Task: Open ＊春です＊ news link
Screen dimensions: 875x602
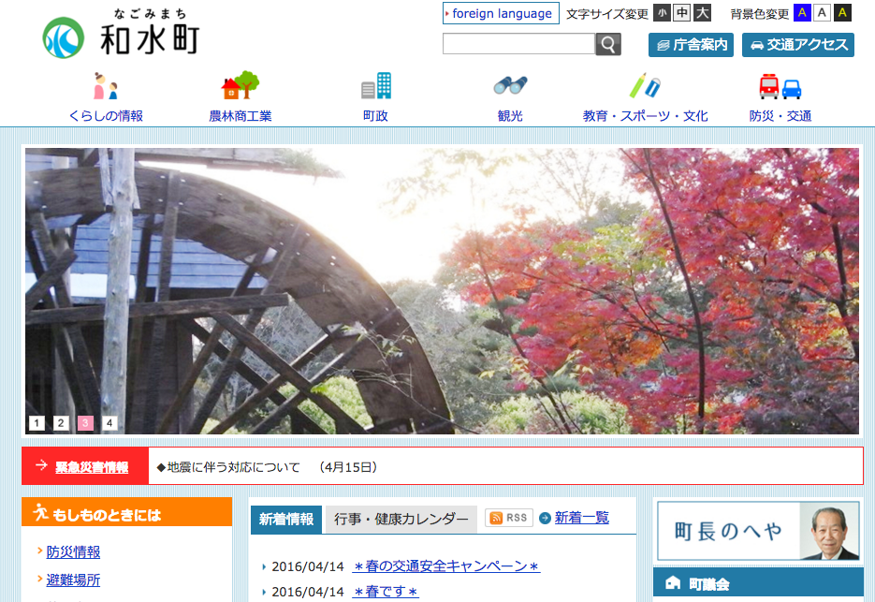Action: pos(385,592)
